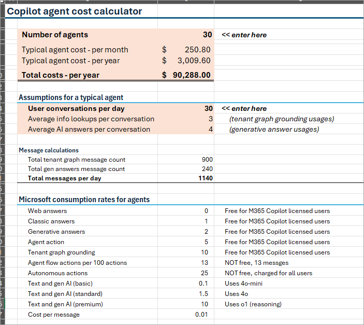Viewport: 364px width, 325px height.
Task: Click 'Microsoft consumption rates for agents' heading
Action: coord(84,200)
